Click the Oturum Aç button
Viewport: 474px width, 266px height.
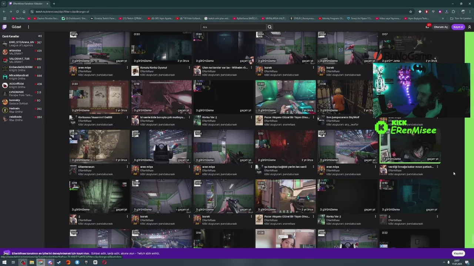(x=441, y=27)
